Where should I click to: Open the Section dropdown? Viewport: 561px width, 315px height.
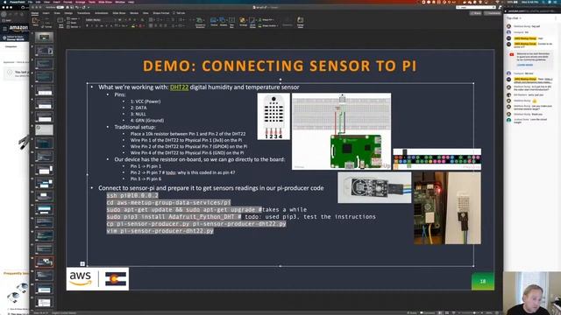pos(75,27)
